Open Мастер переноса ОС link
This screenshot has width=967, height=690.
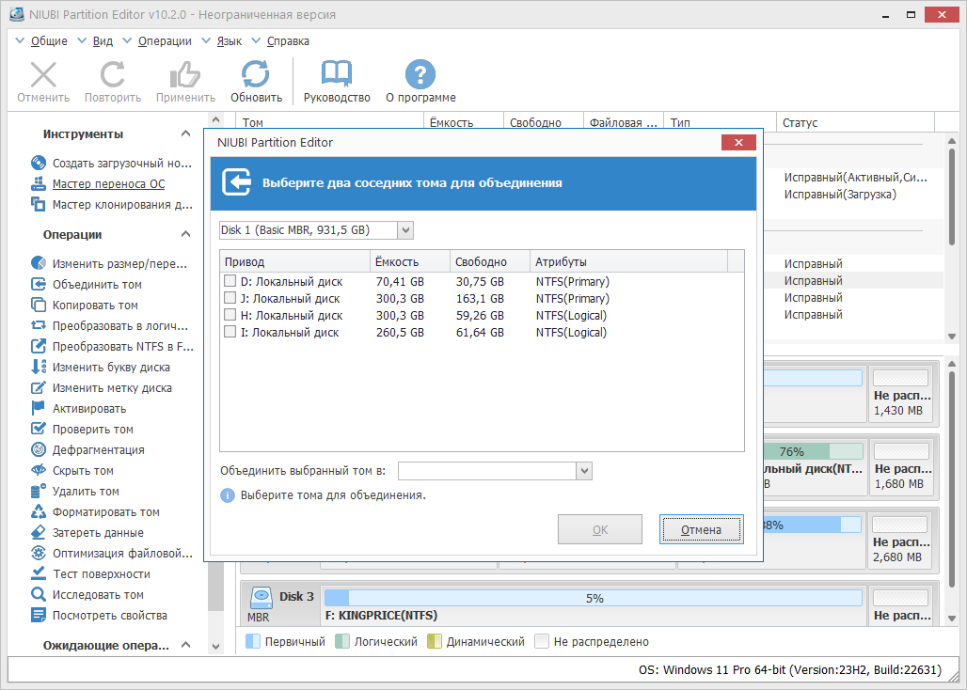(x=108, y=183)
